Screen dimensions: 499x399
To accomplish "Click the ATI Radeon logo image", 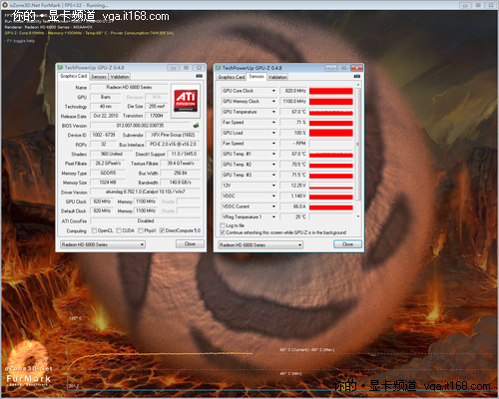I will click(186, 101).
